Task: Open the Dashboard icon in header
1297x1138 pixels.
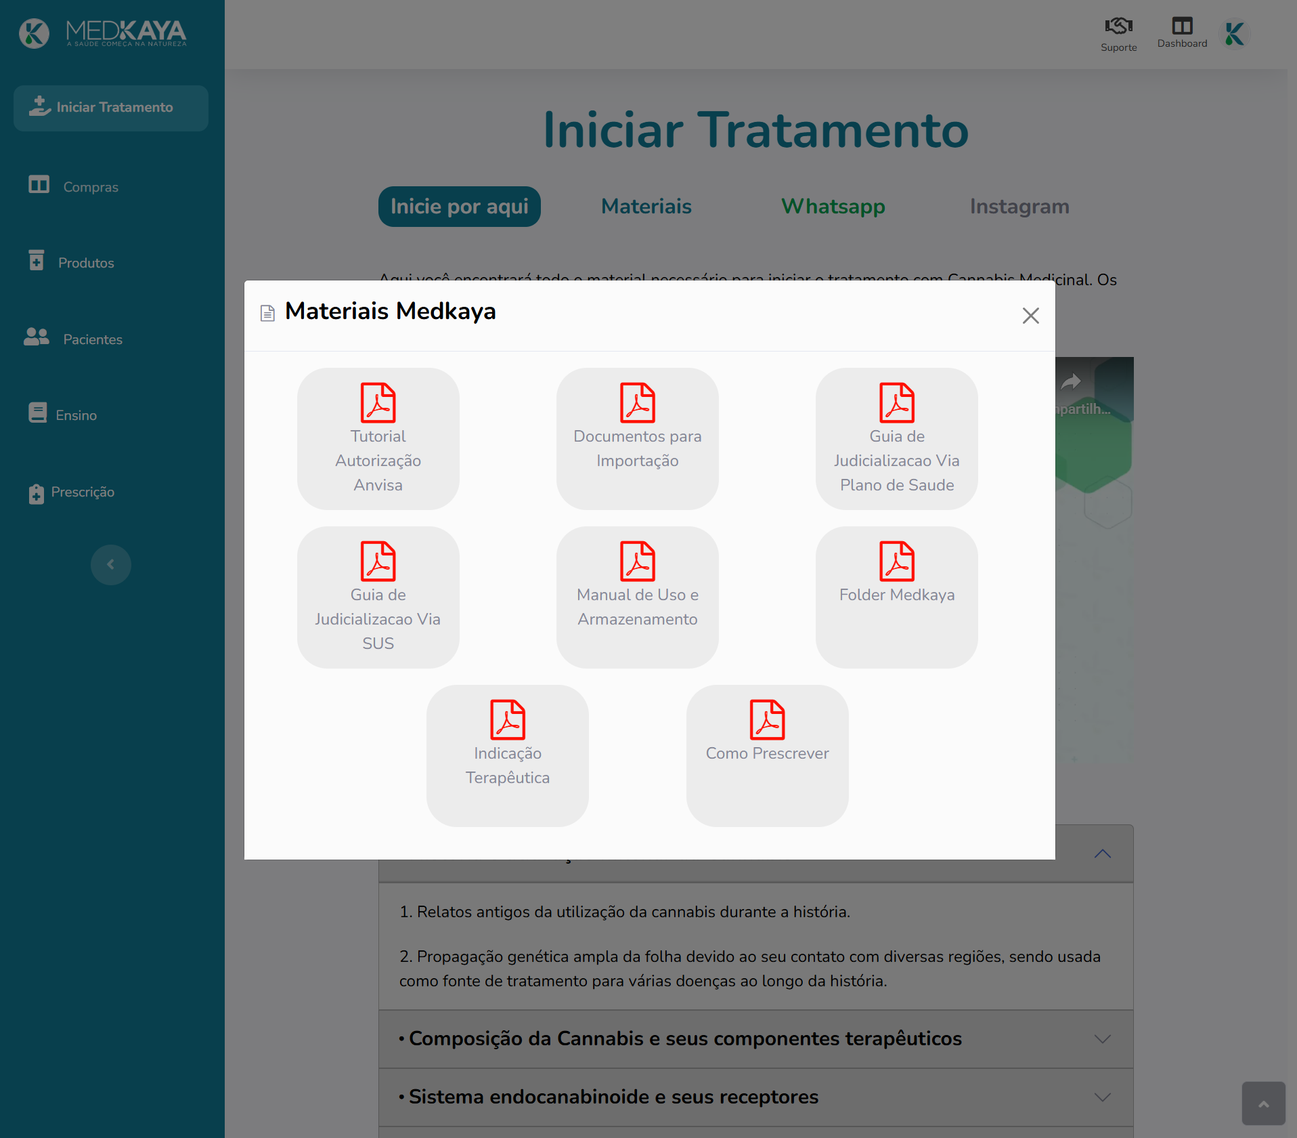Action: click(1182, 26)
